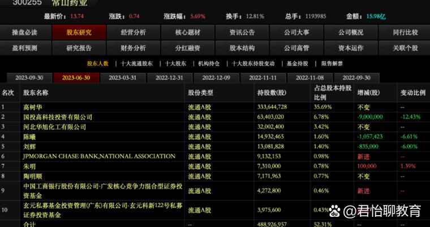This screenshot has width=430, height=227.
Task: Select 同行比较 tab
Action: point(405,32)
